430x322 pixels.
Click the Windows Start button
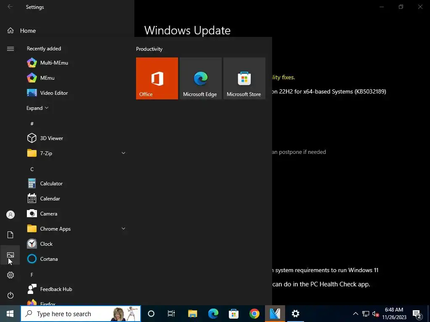pos(10,314)
